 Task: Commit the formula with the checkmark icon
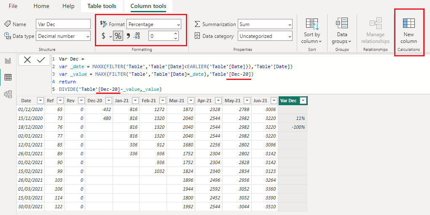point(41,60)
